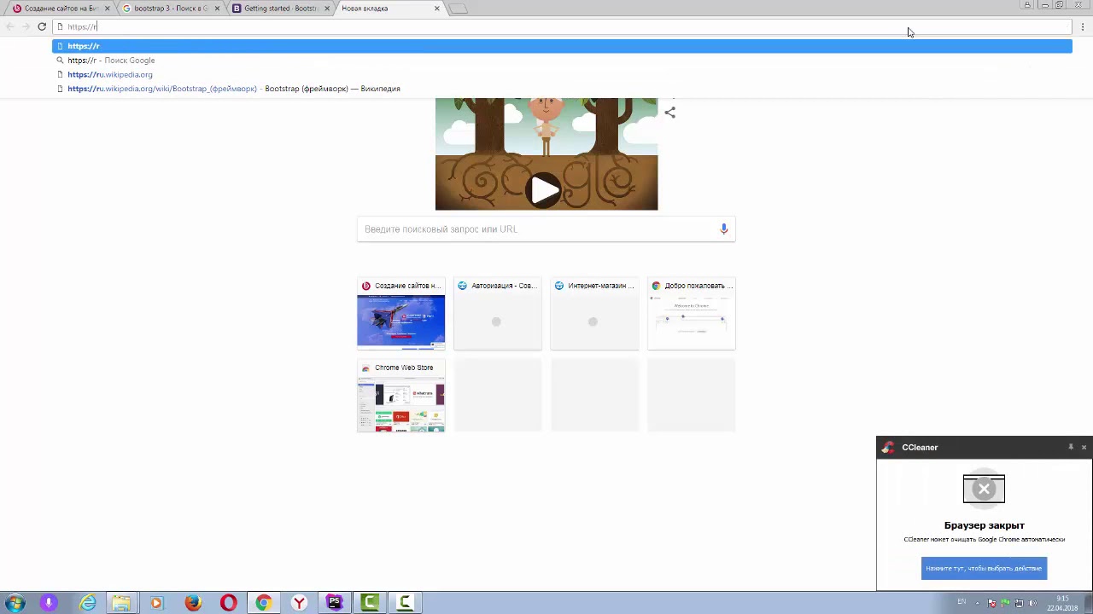1093x614 pixels.
Task: Pin the CCleaner notification with pin icon
Action: 1070,447
